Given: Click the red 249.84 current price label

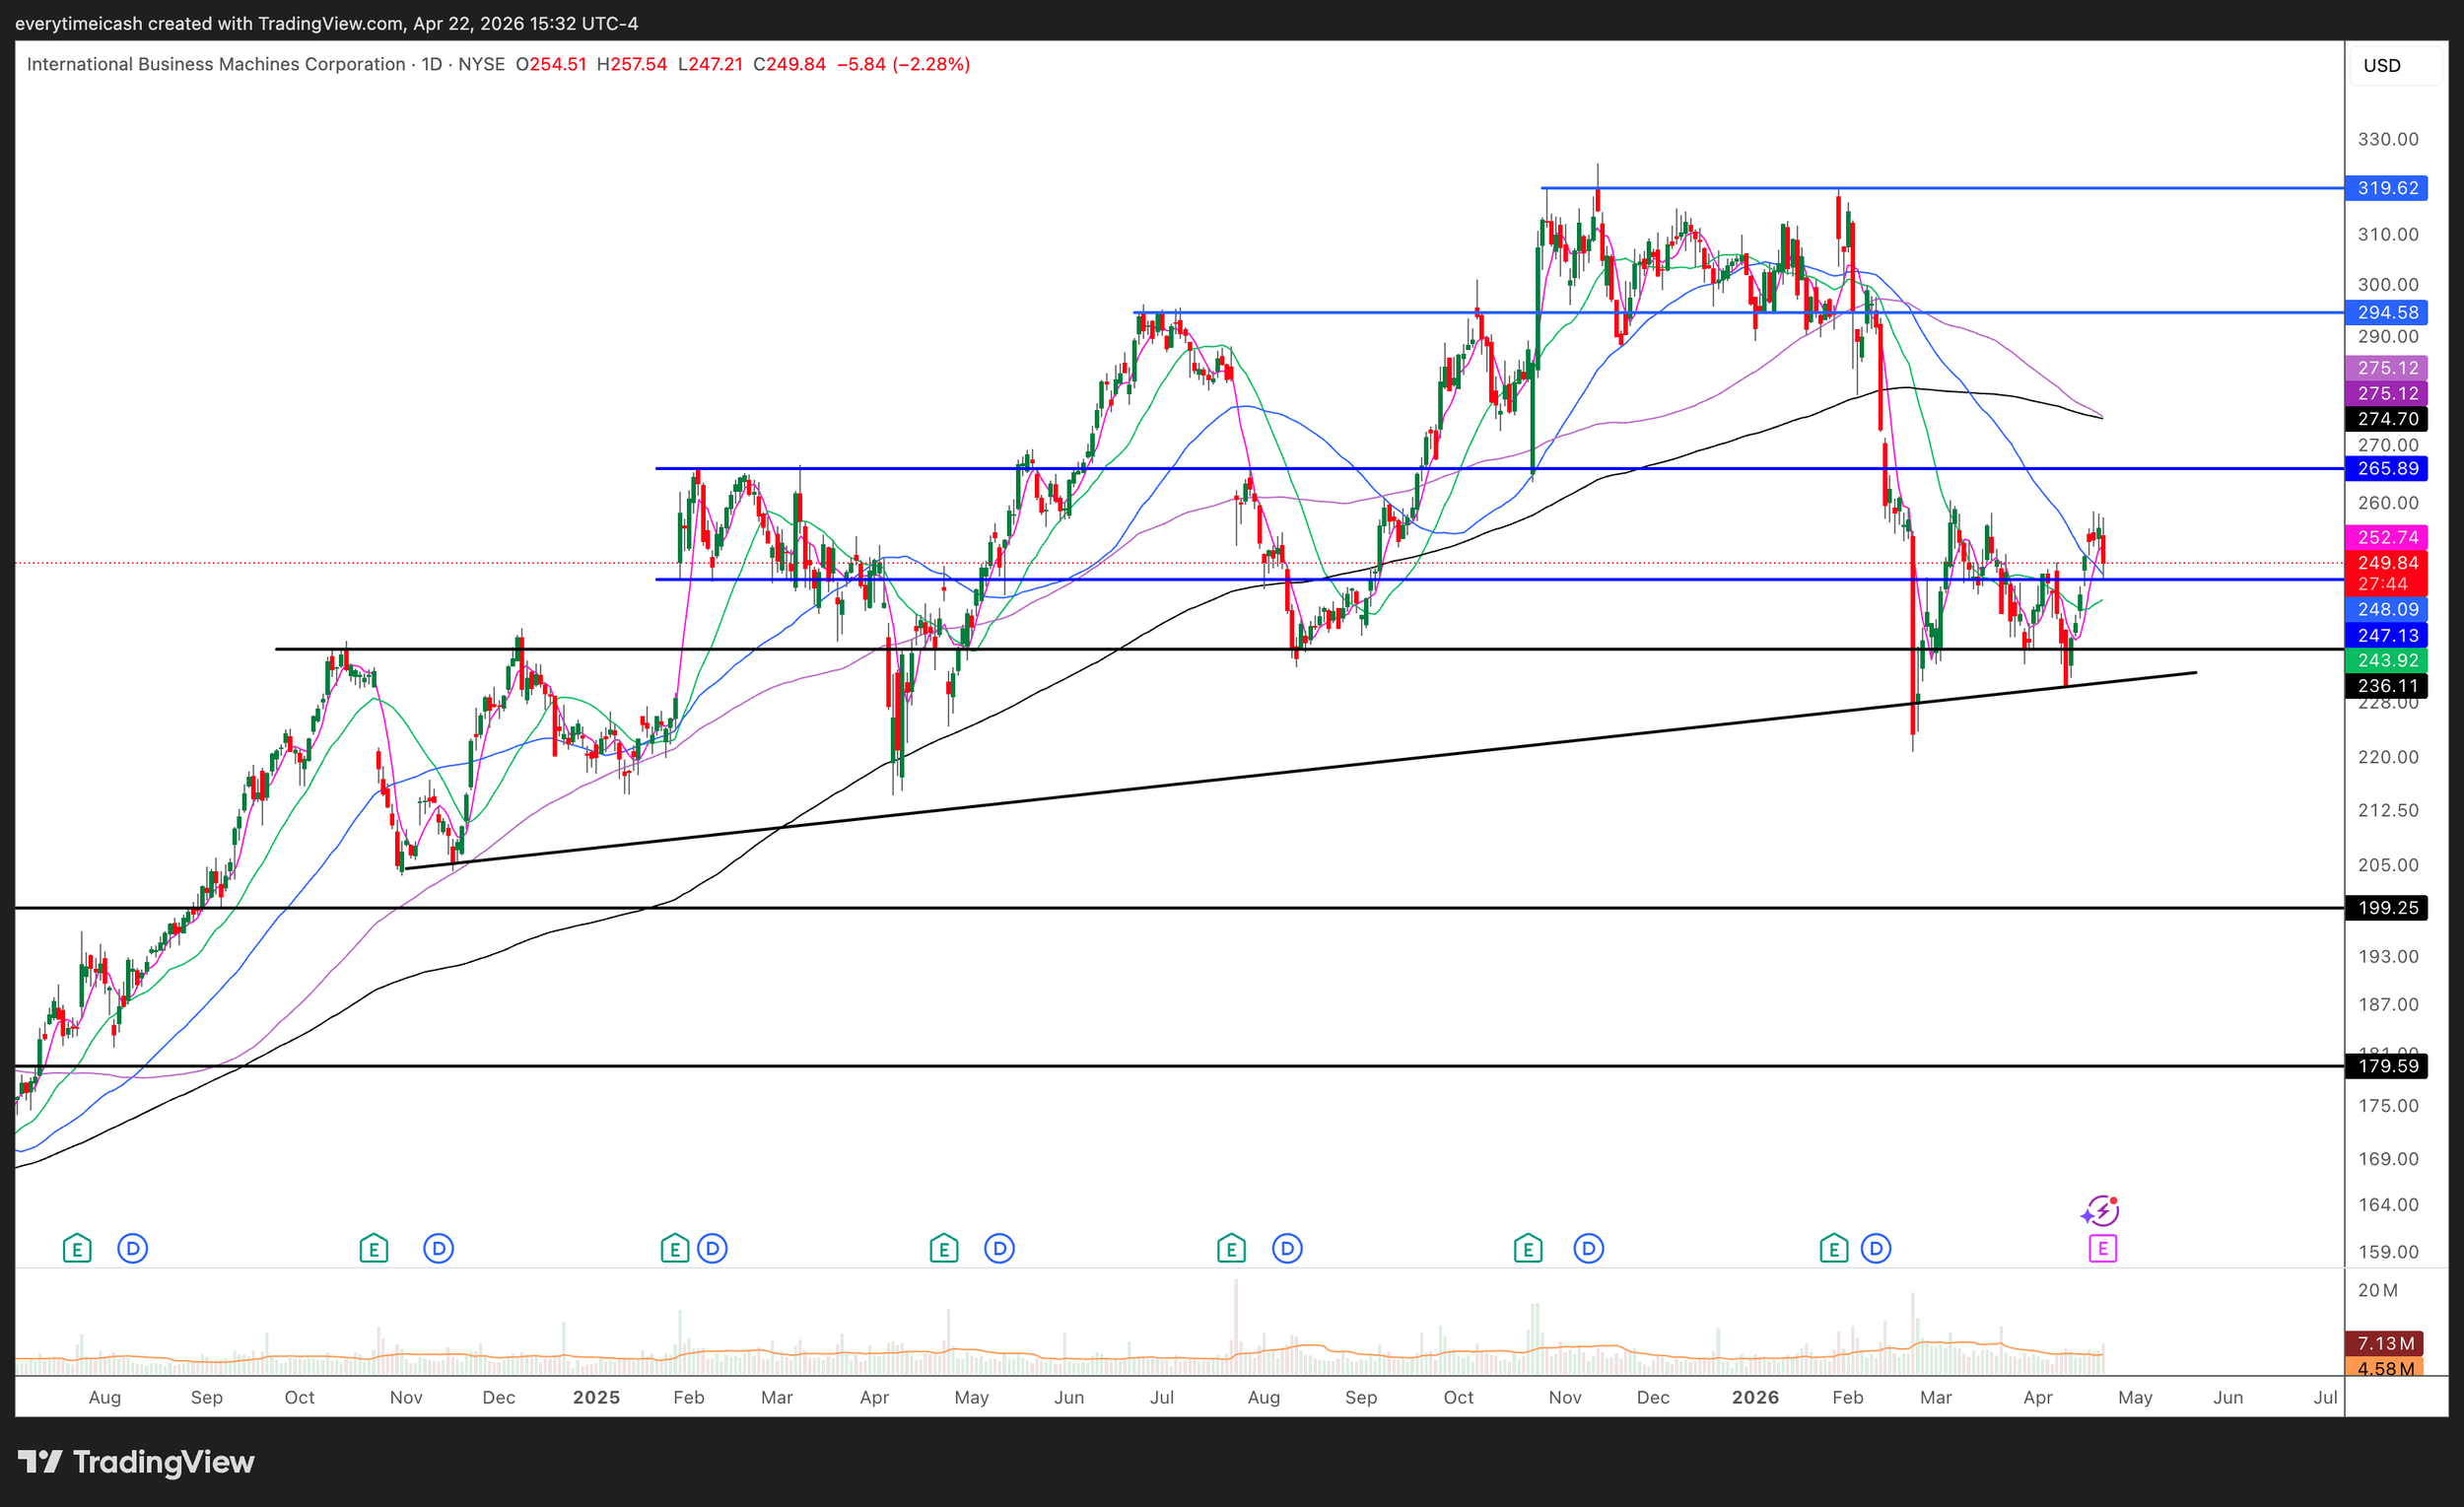Looking at the screenshot, I should click(2386, 563).
